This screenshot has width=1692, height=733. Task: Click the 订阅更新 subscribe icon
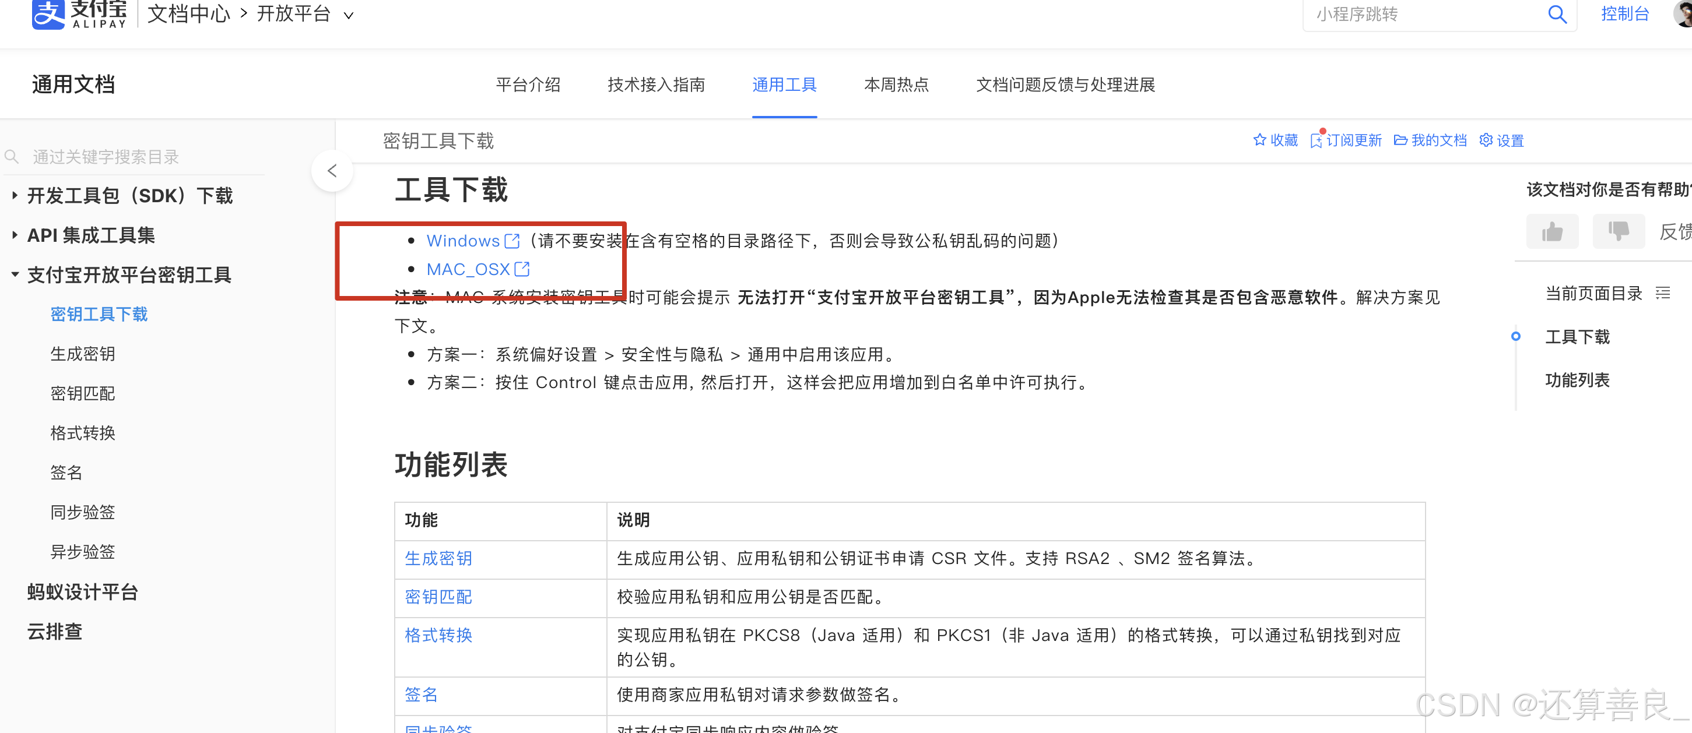[x=1315, y=141]
